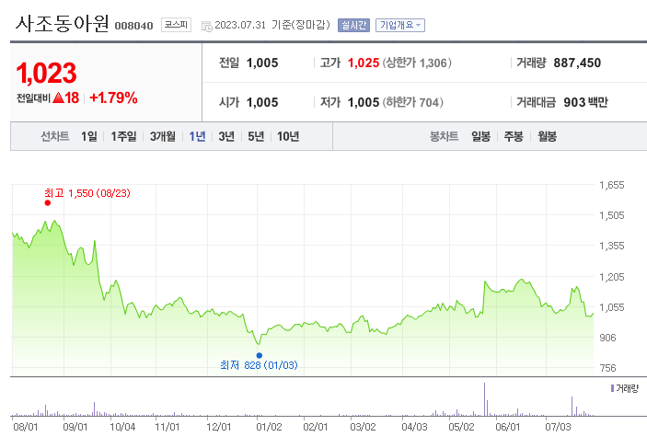647x448 pixels.
Task: Click the 1,655 price axis label
Action: (x=611, y=185)
